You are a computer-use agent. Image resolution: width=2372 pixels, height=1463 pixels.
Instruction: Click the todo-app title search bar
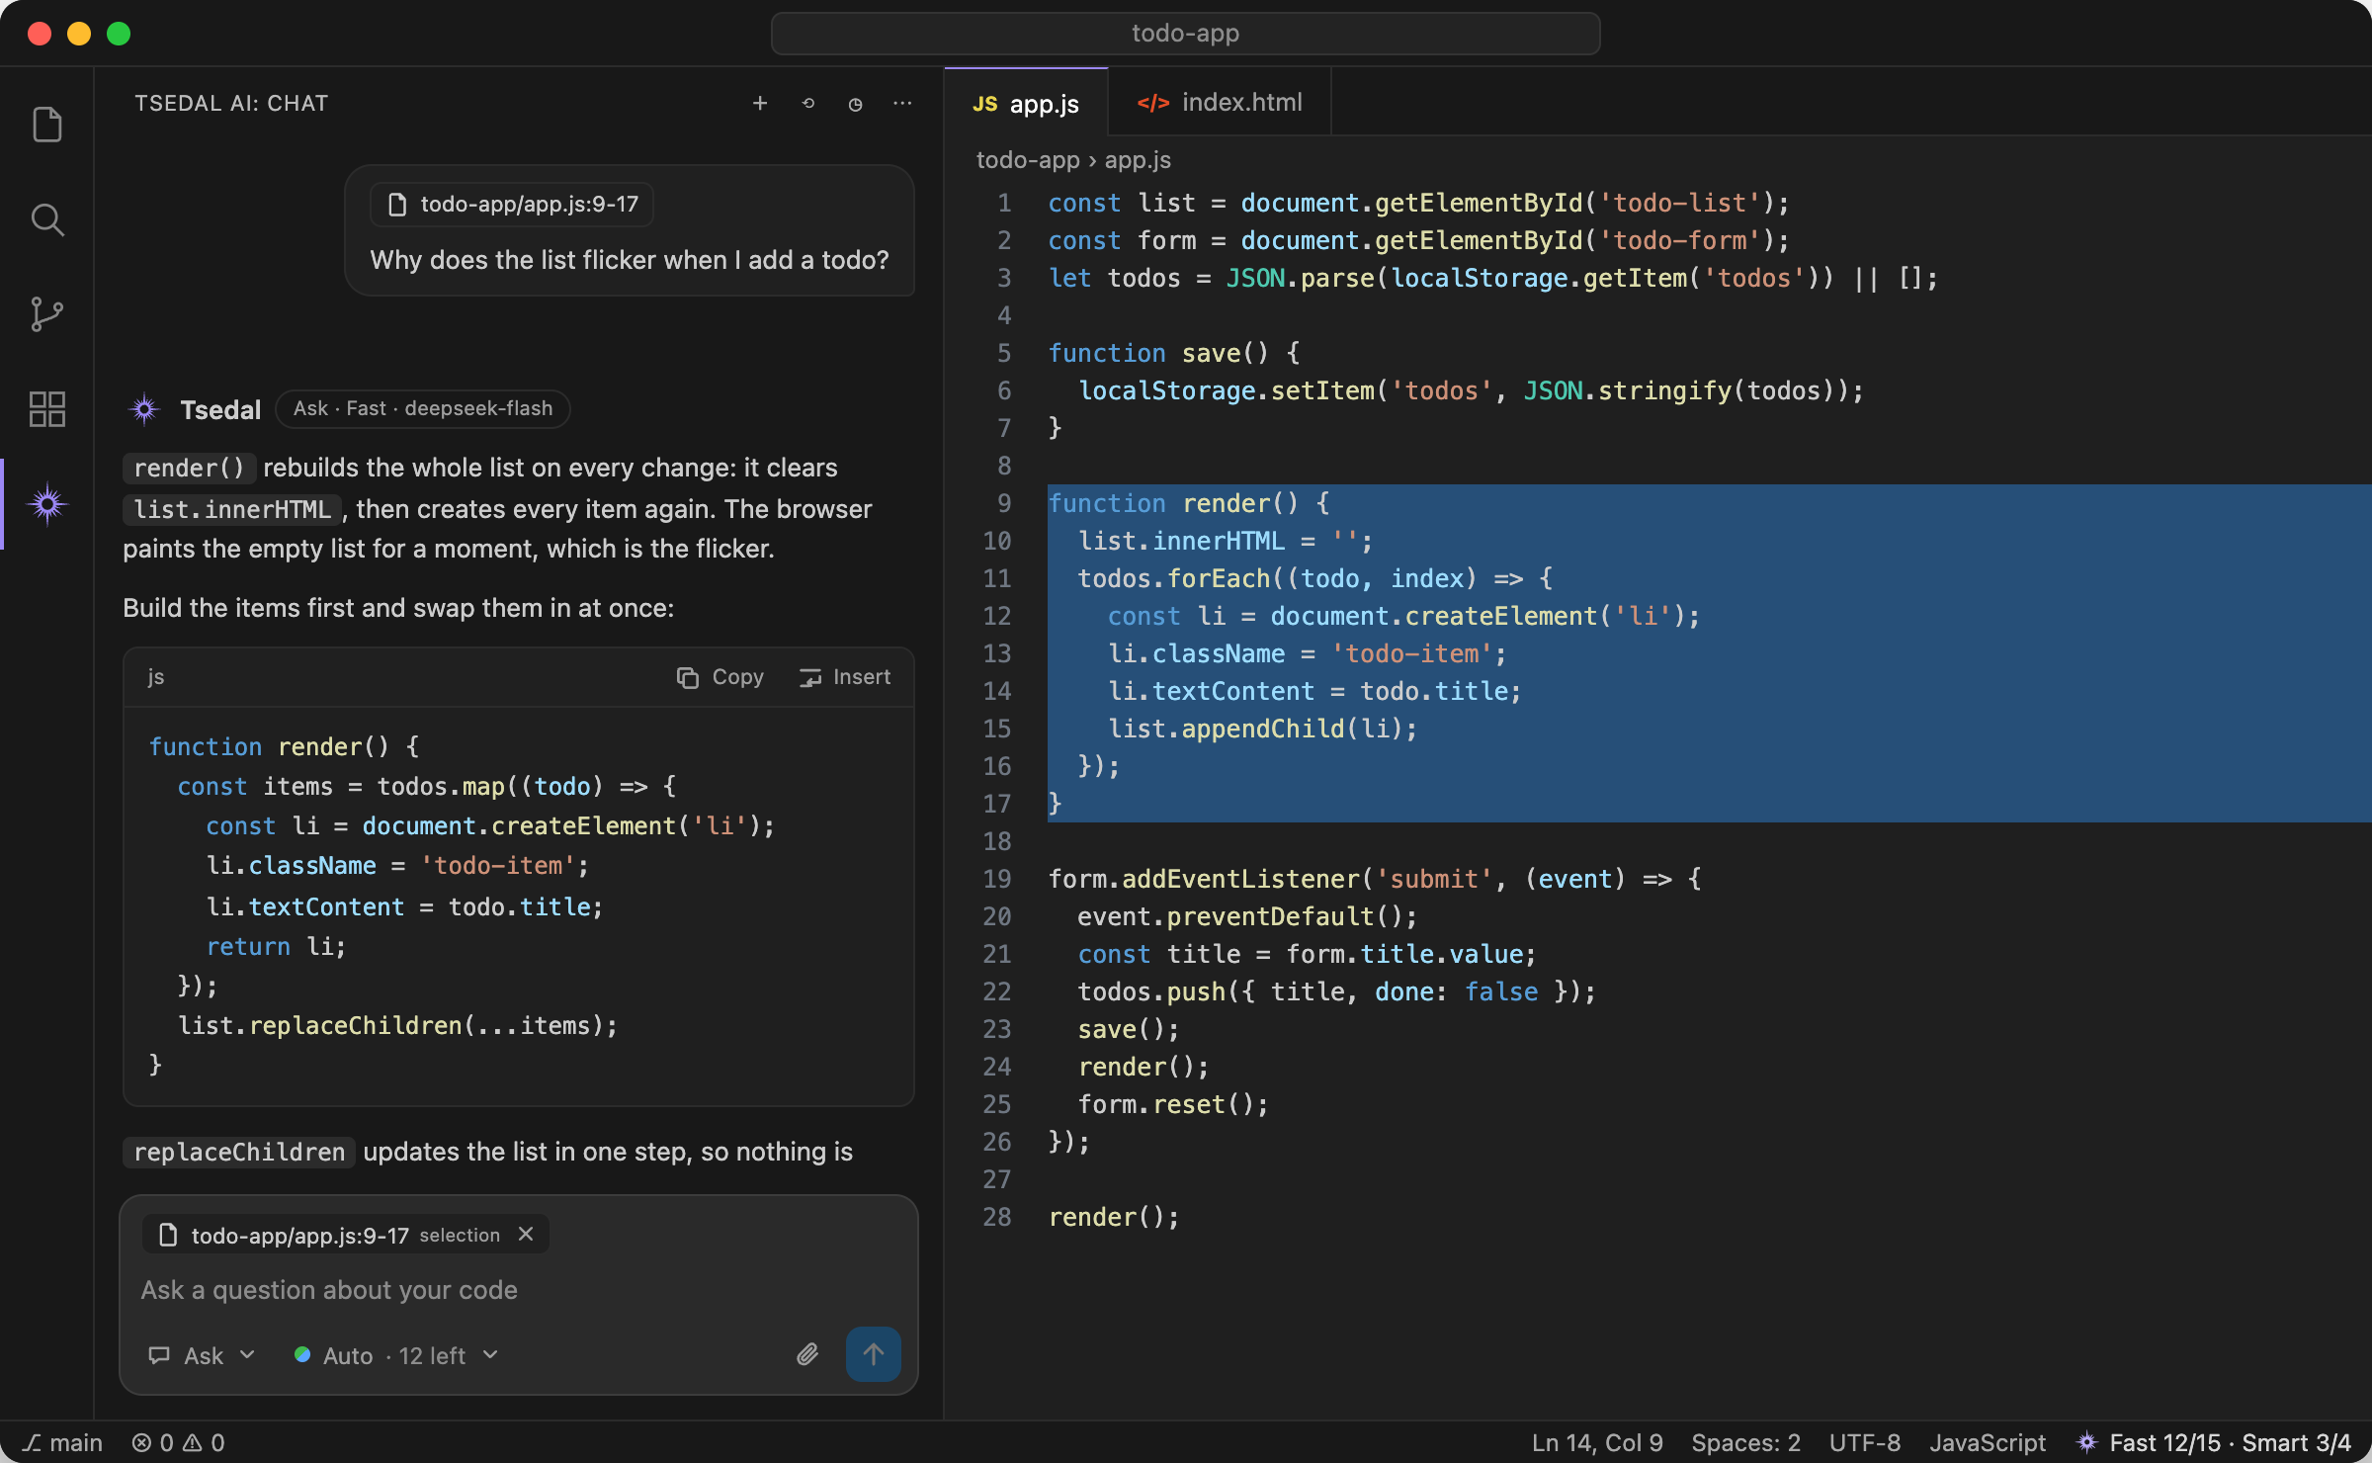[1185, 34]
